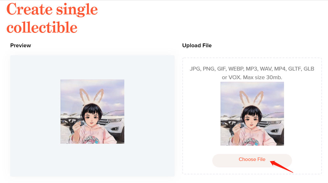Click the white car in the uploaded thumbnail
Viewport: 328px width, 183px height.
pos(273,126)
